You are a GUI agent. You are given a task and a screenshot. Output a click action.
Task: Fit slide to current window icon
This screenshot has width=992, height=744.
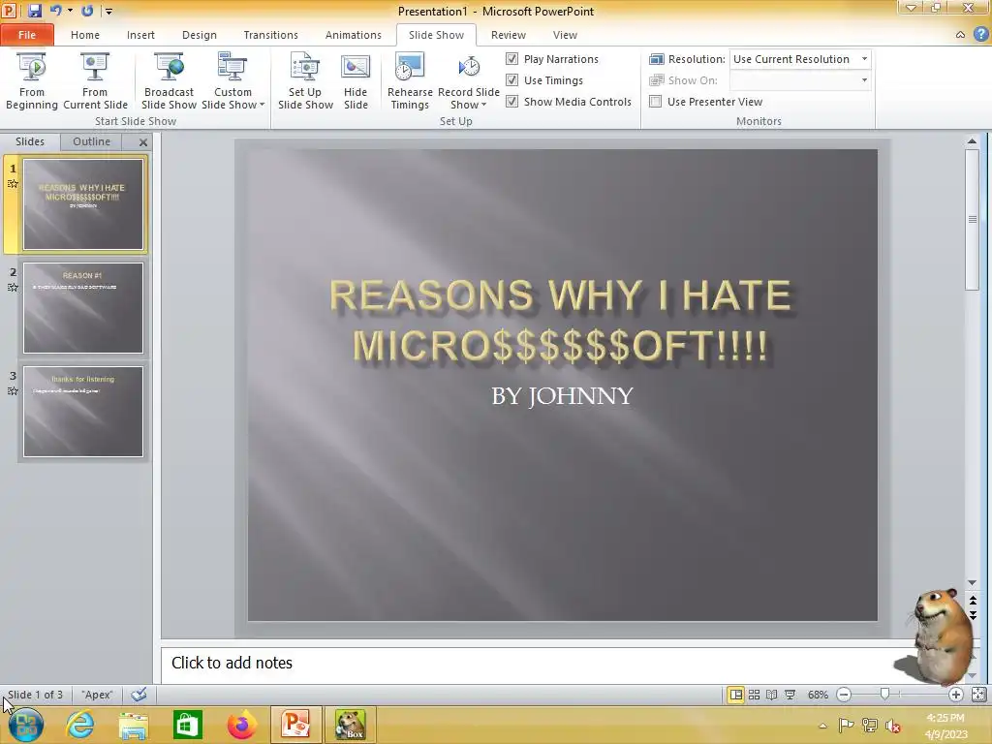[x=978, y=695]
